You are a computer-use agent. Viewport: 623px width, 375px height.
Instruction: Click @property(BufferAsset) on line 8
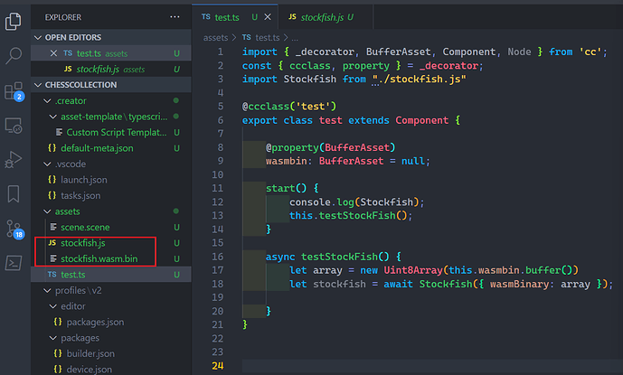click(x=331, y=147)
